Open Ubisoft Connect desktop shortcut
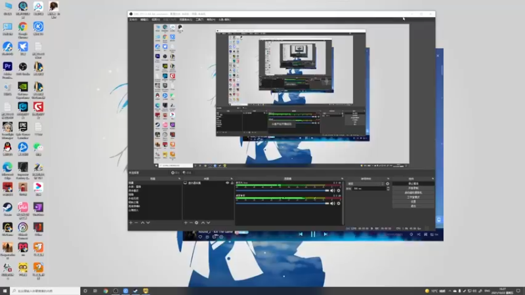The image size is (525, 295). (23, 230)
